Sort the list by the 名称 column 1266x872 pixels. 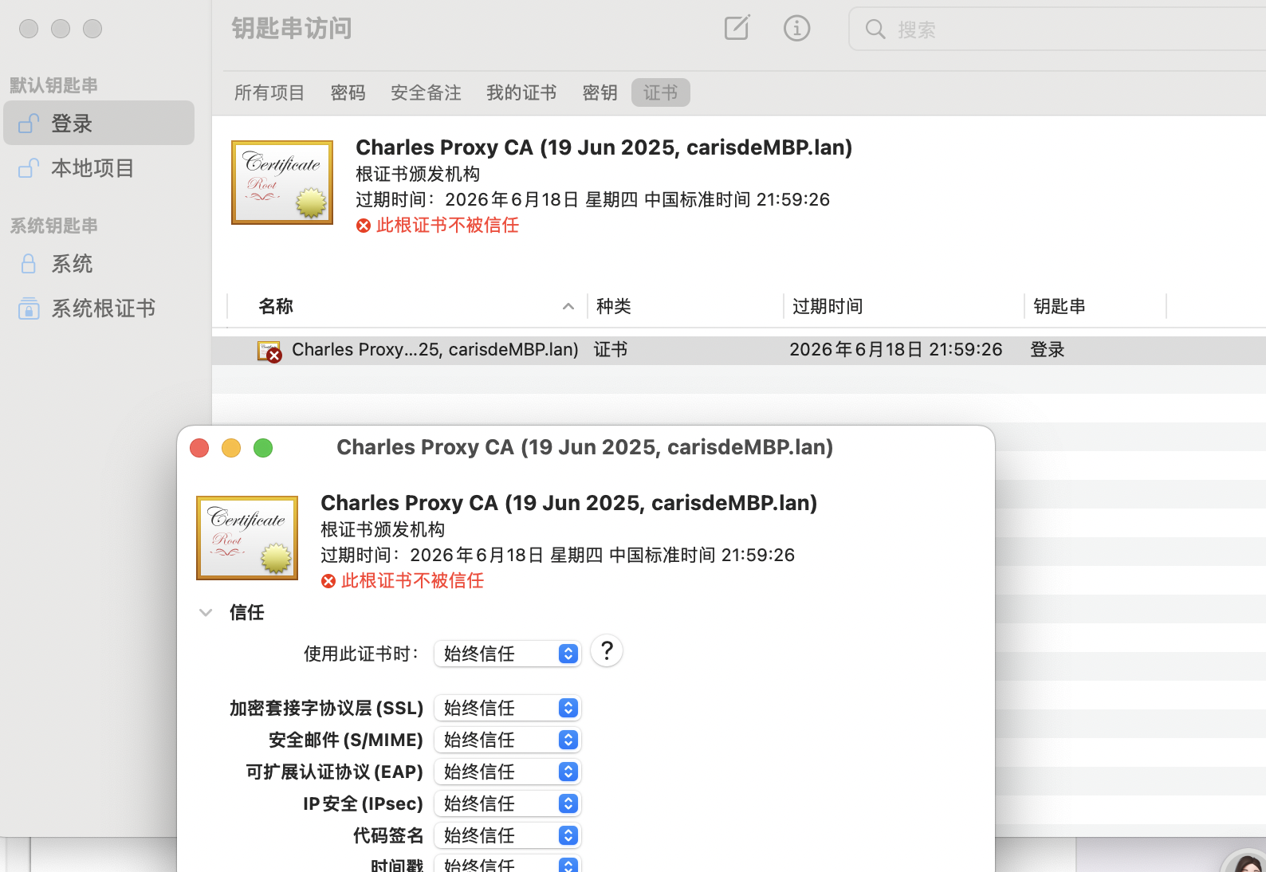[276, 306]
